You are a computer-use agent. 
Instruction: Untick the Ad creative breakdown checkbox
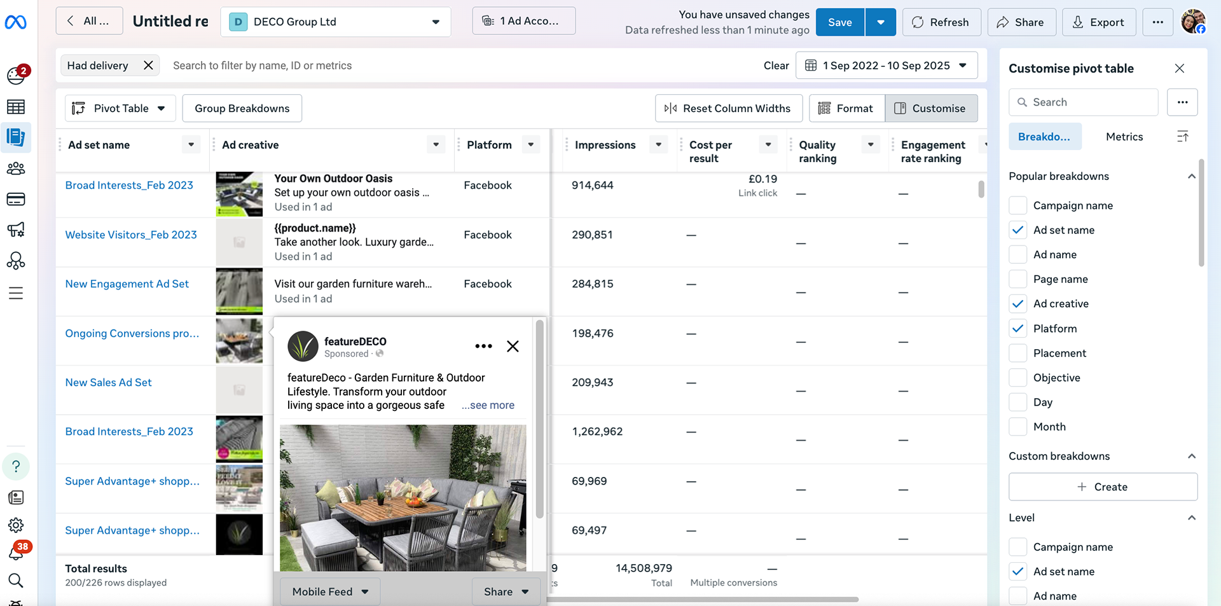tap(1018, 304)
